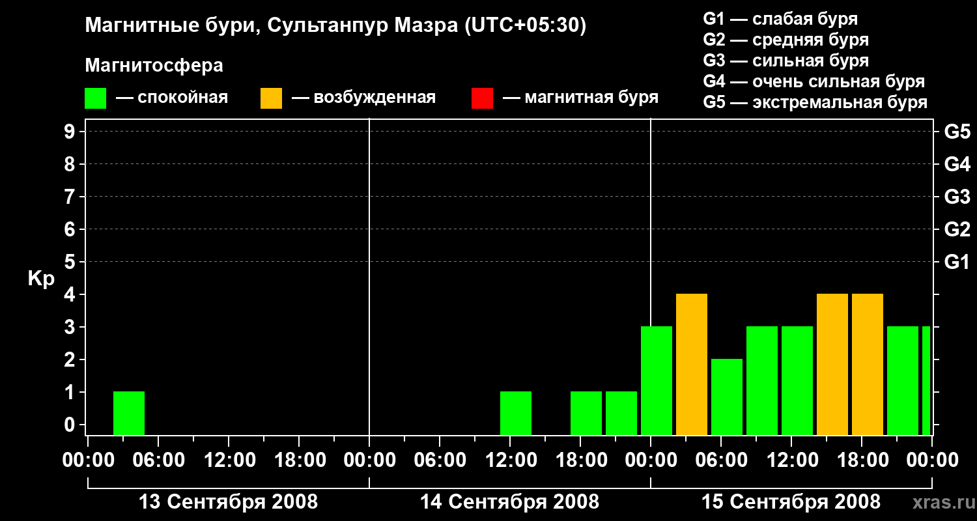Screen dimensions: 977x521
Task: Click the green Kp 2 bar at 06:00 on 15 September
Action: [x=727, y=397]
